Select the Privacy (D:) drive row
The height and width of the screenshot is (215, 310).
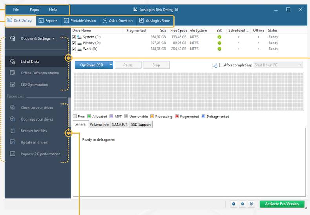pos(92,43)
